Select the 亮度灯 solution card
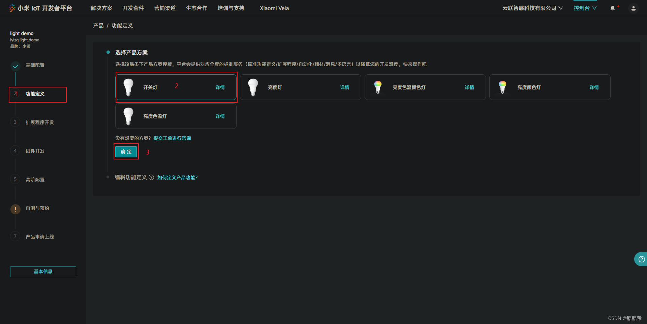Screen dimensions: 647x324 click(301, 87)
